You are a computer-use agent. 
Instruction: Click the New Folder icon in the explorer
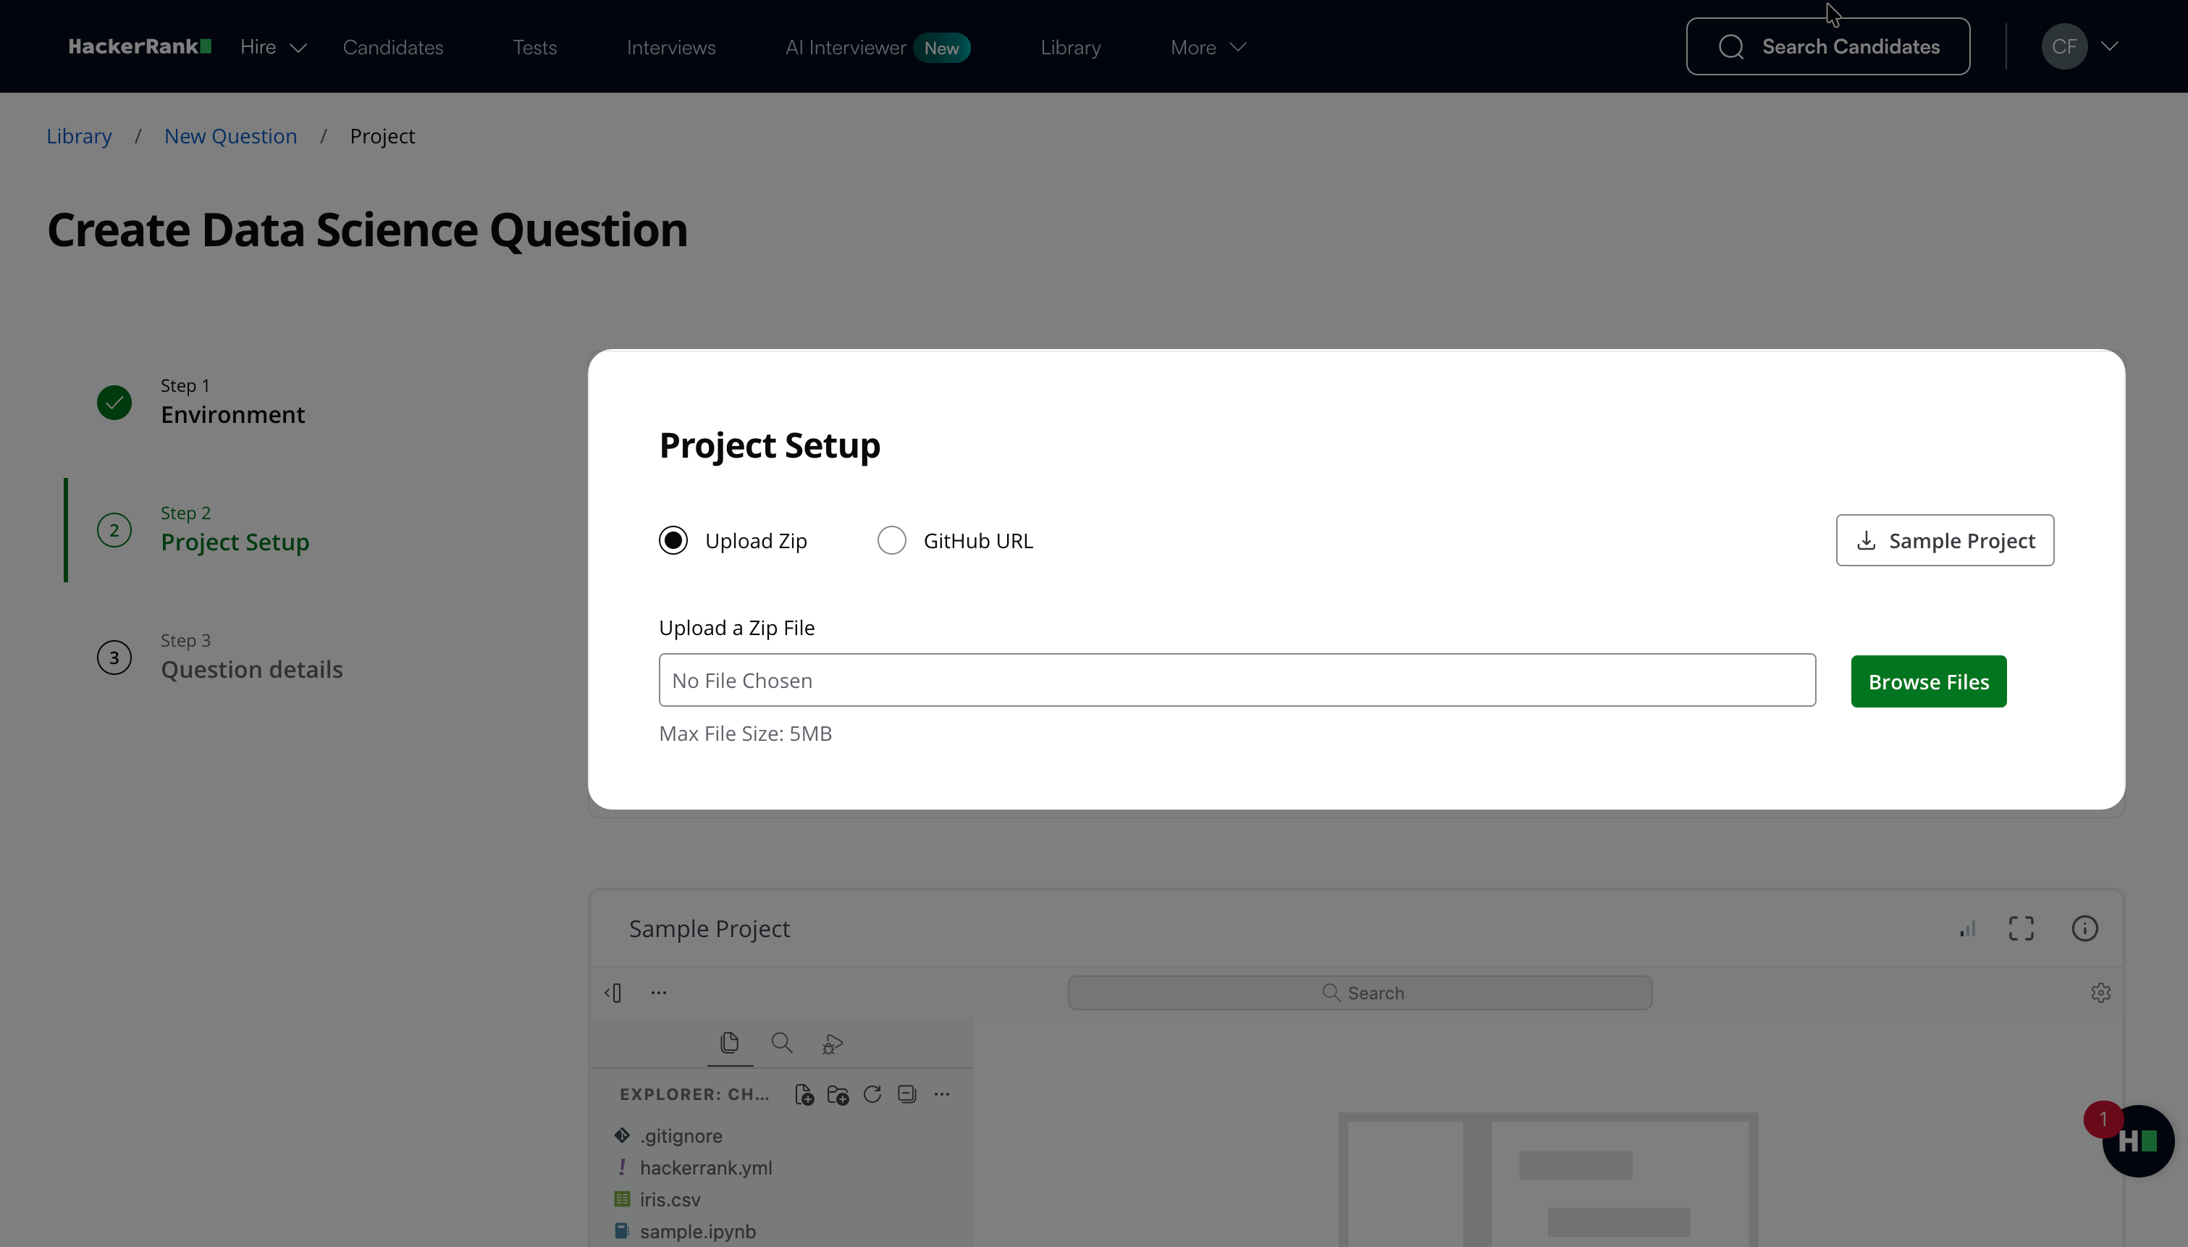point(838,1094)
